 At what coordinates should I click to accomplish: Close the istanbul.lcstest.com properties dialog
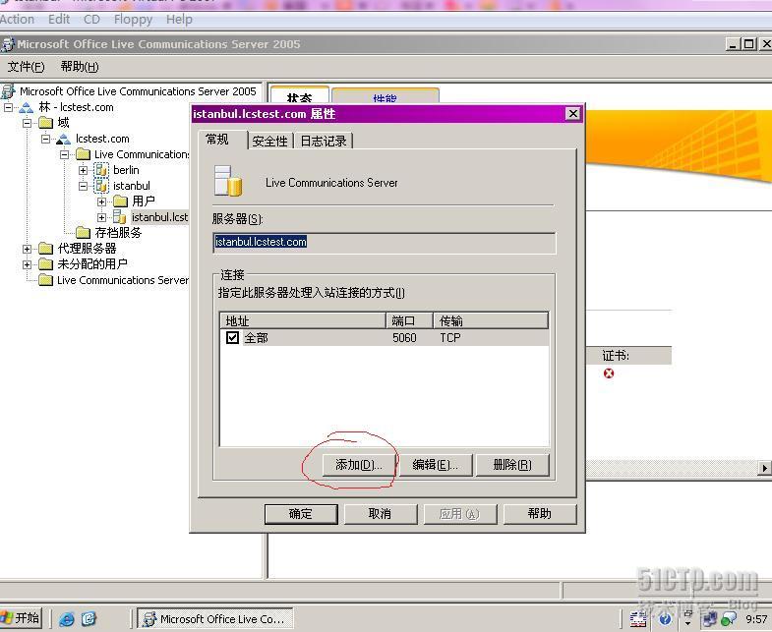click(x=573, y=114)
